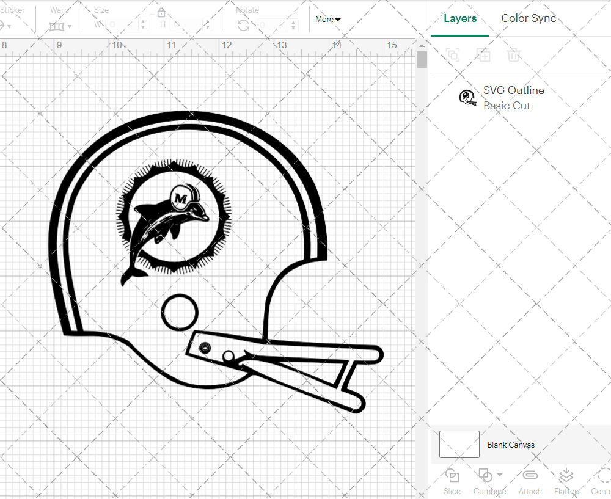Click the Blank Canvas label
611x499 pixels.
510,445
